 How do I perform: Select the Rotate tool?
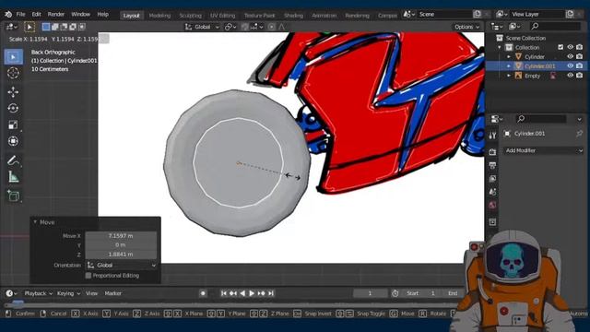click(13, 109)
